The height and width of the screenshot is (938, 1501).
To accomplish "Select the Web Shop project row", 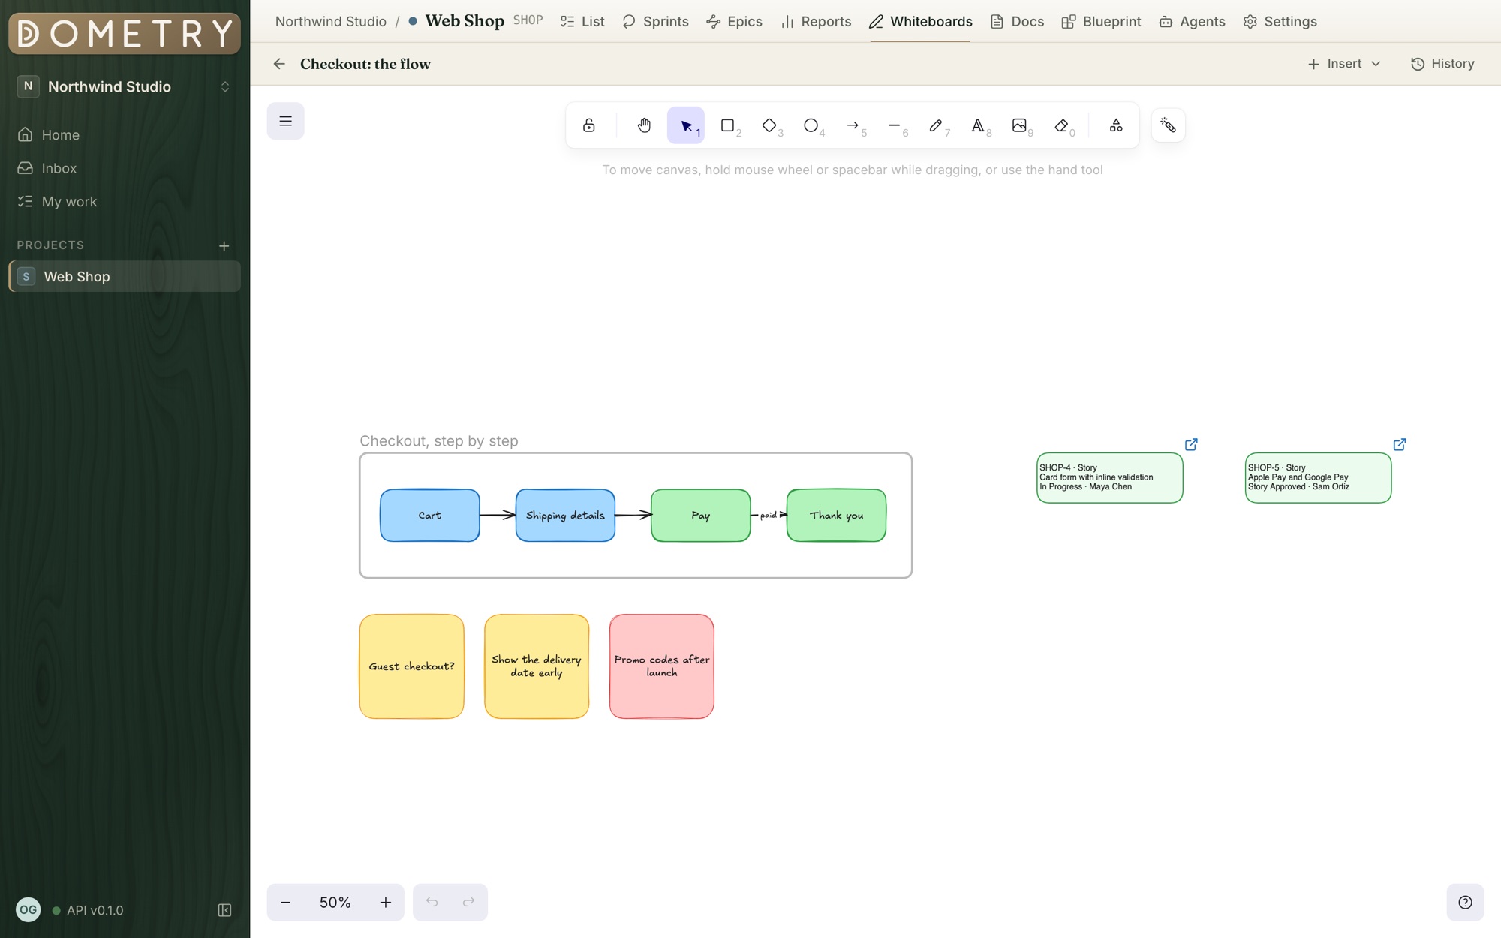I will tap(125, 276).
